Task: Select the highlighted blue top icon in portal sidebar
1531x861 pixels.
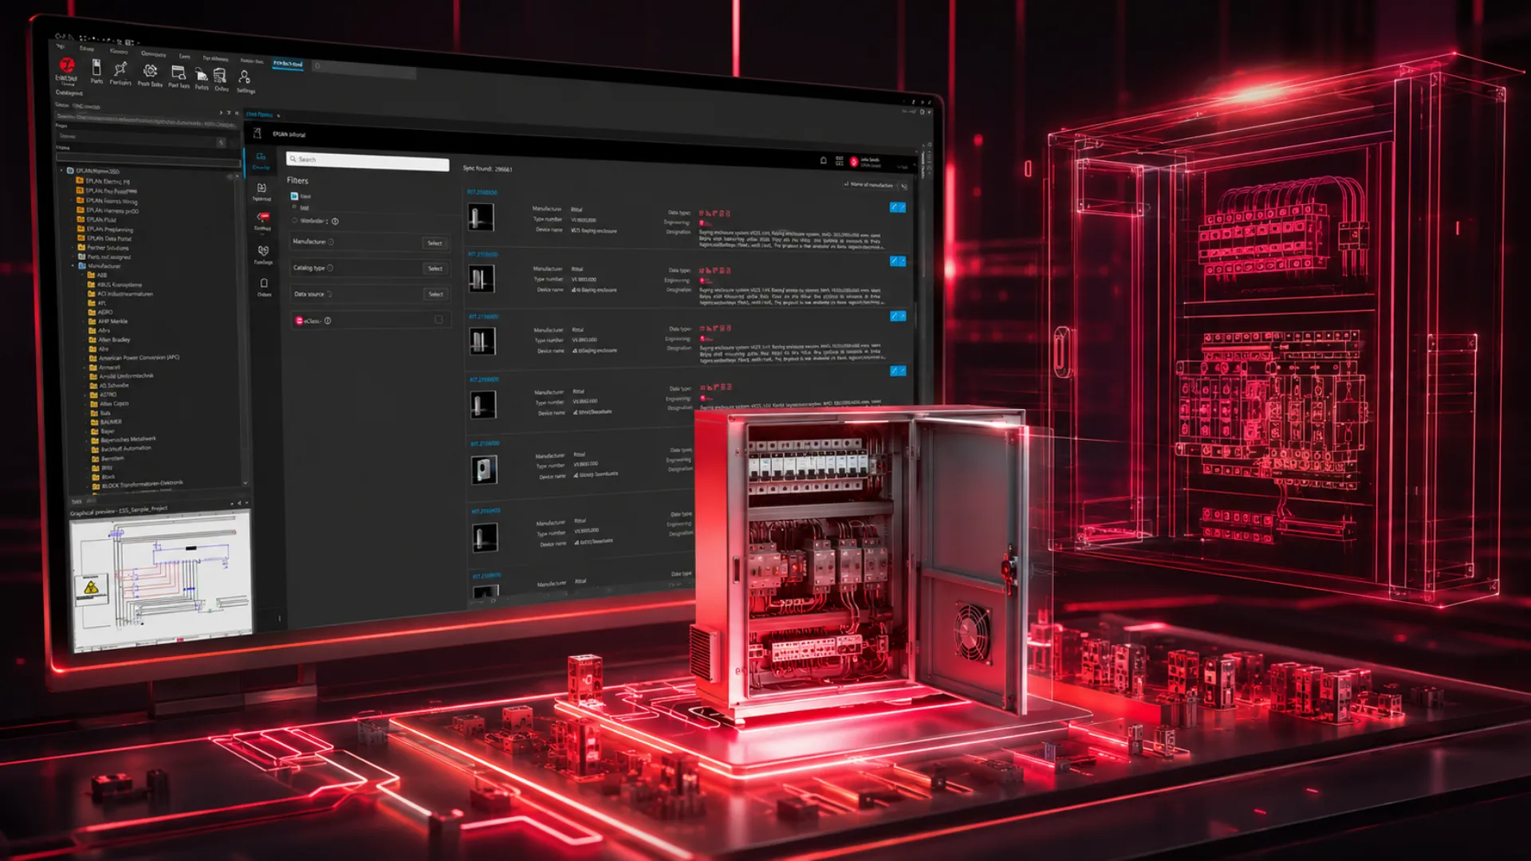Action: (261, 158)
